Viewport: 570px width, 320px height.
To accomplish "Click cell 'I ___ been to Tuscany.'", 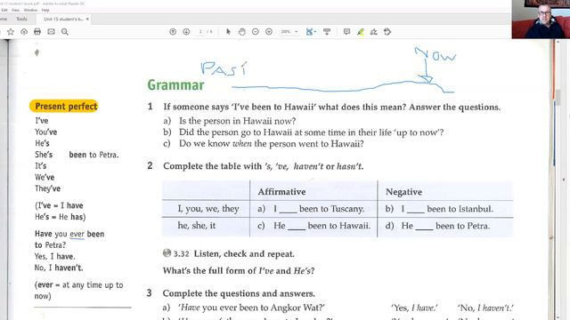I will coord(313,209).
